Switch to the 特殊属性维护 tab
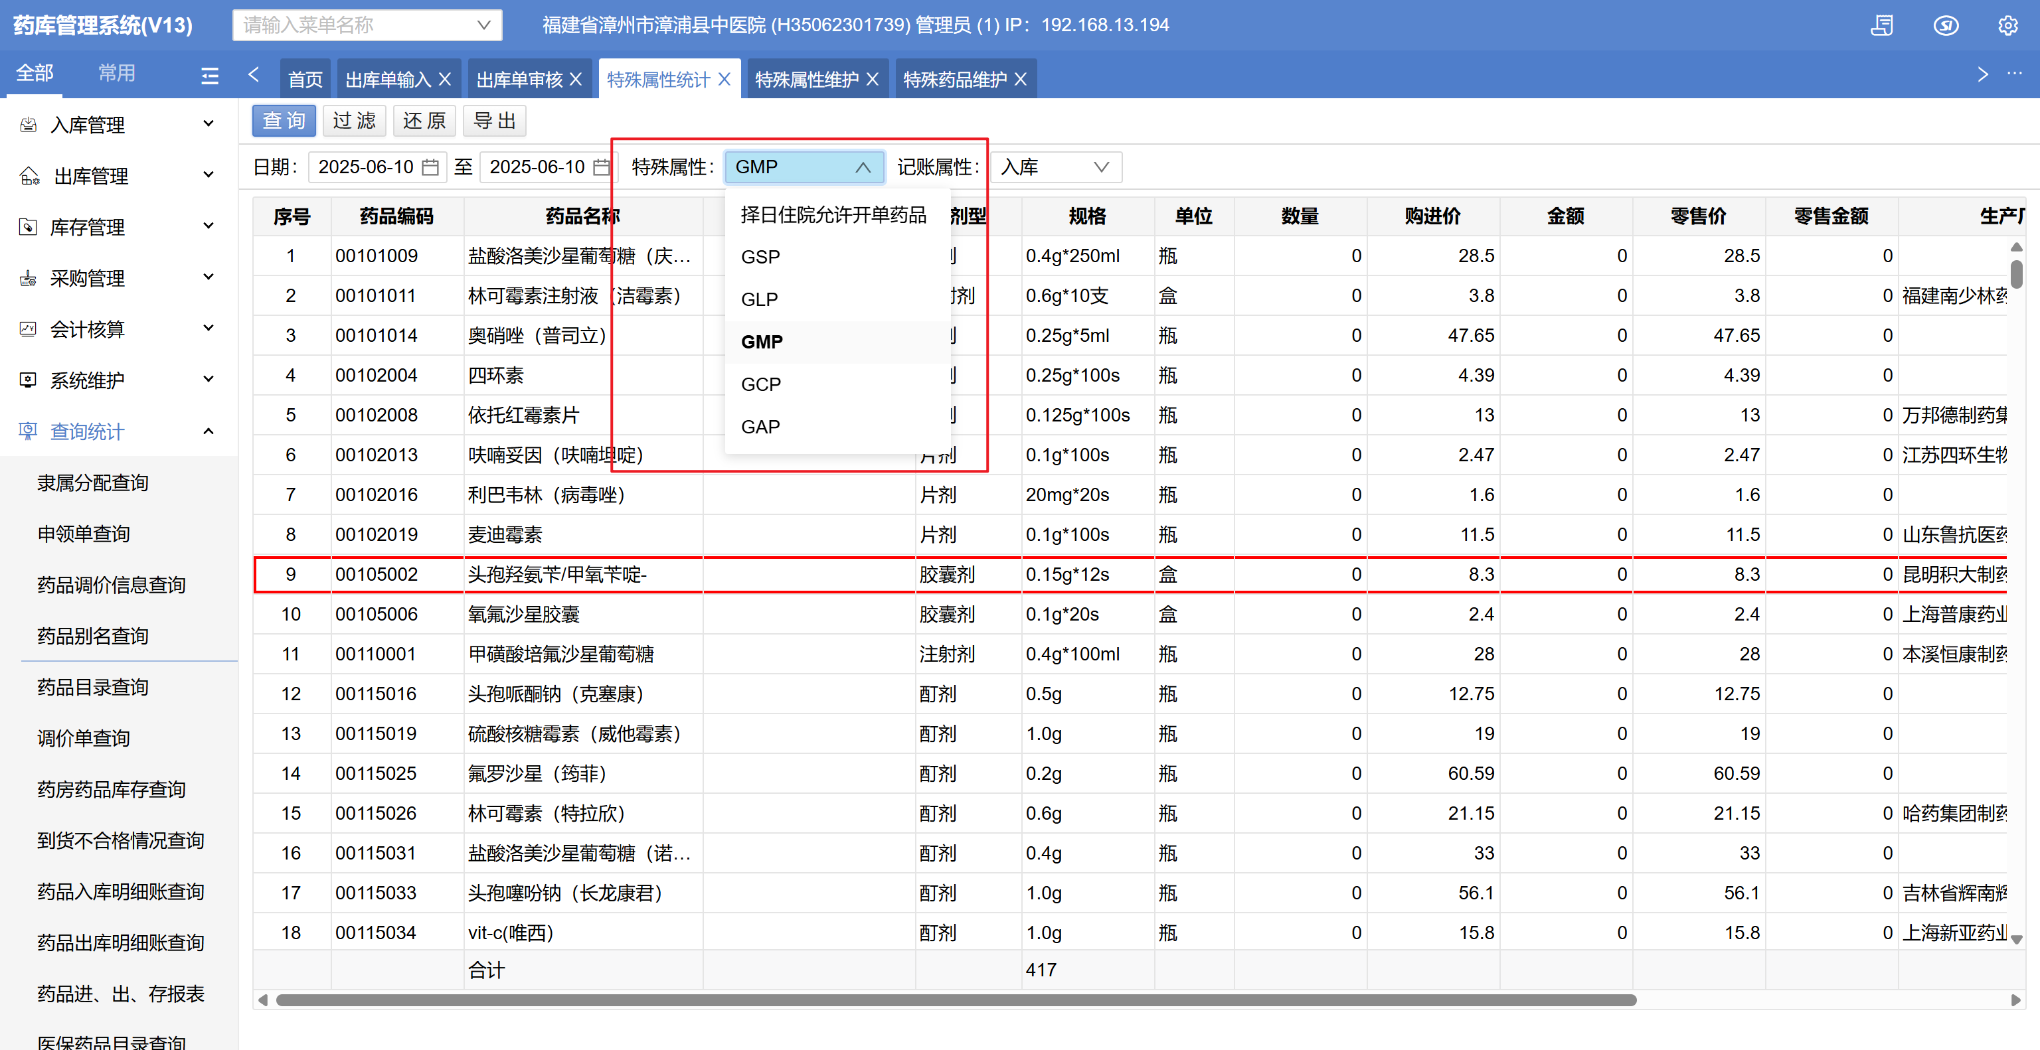Screen dimensions: 2040x1050 pyautogui.click(x=806, y=79)
